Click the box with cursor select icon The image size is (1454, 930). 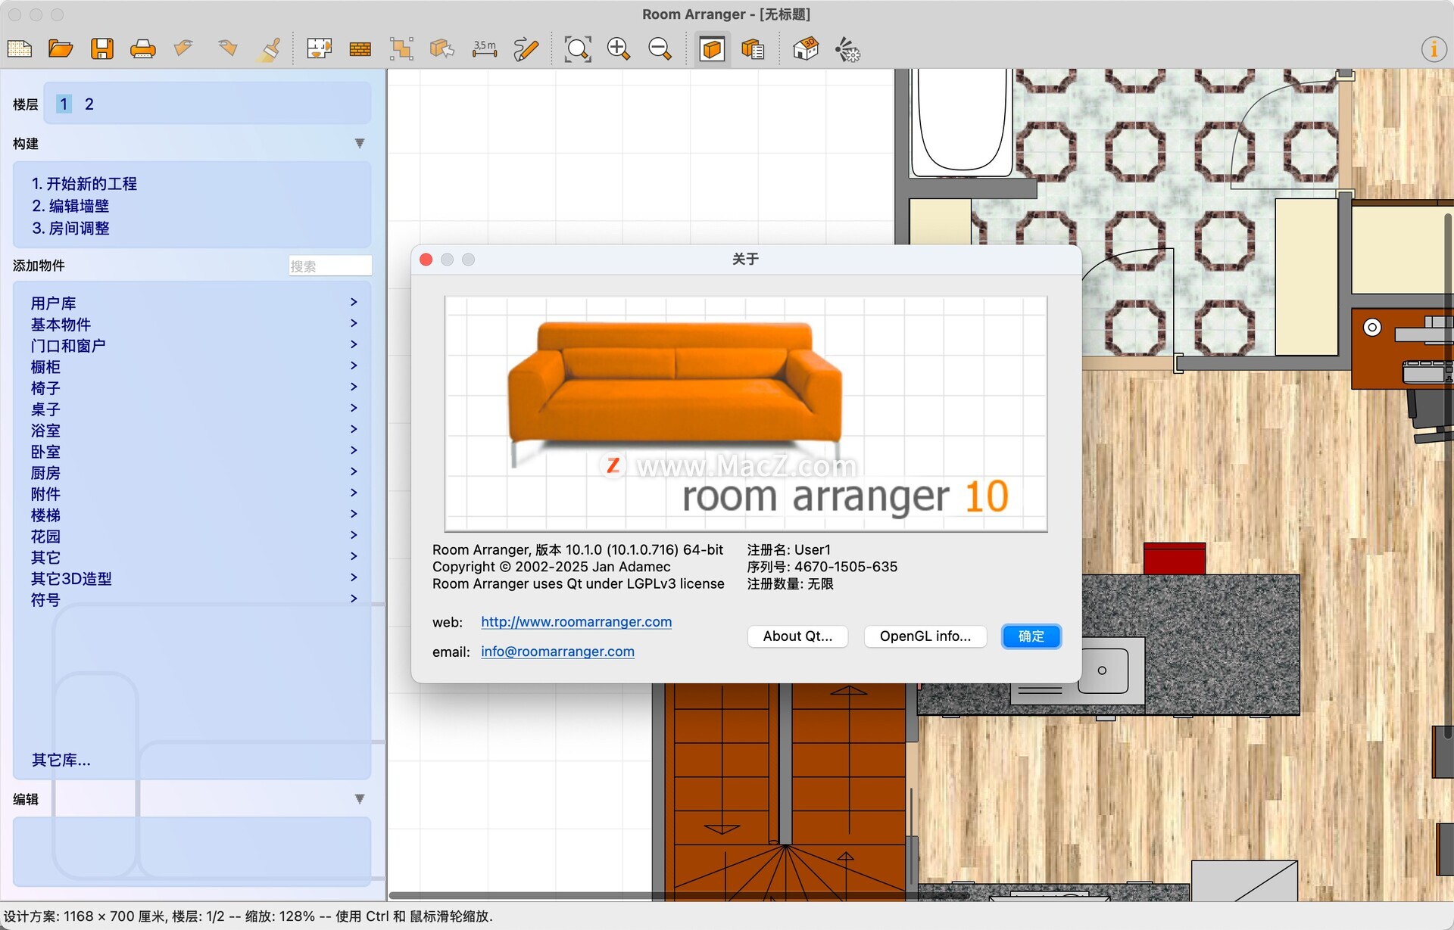(x=442, y=49)
